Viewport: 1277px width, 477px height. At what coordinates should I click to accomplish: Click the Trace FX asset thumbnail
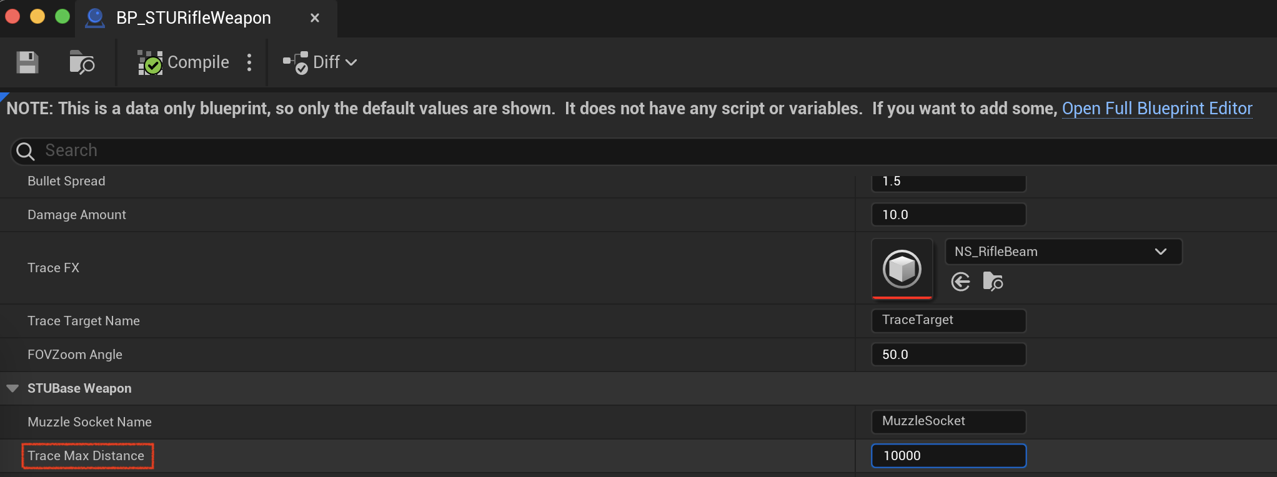902,268
